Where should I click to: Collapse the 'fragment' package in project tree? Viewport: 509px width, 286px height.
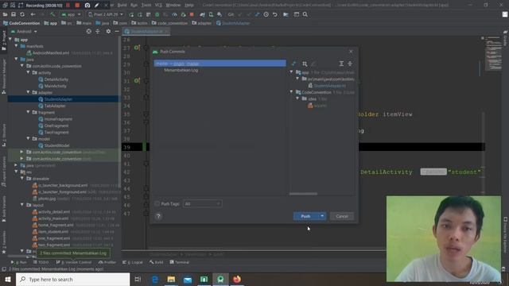click(29, 112)
